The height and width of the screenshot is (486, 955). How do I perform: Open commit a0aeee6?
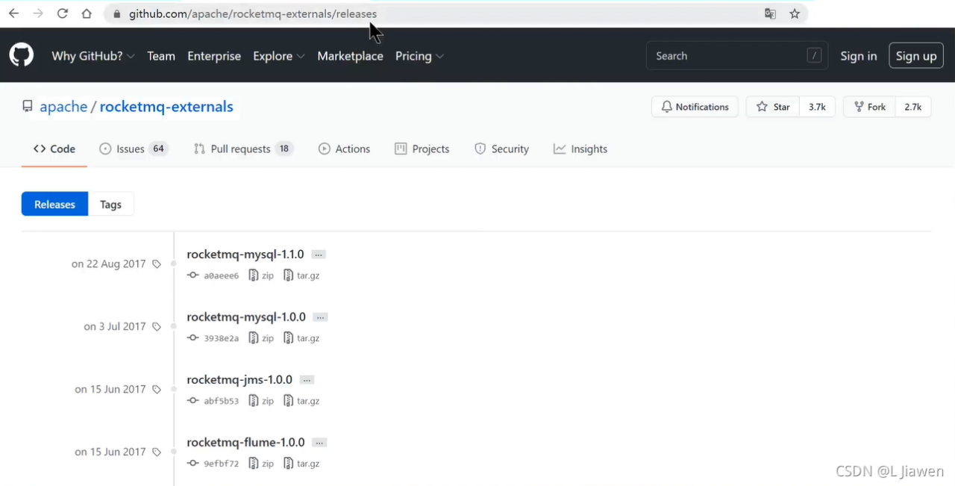click(x=222, y=275)
